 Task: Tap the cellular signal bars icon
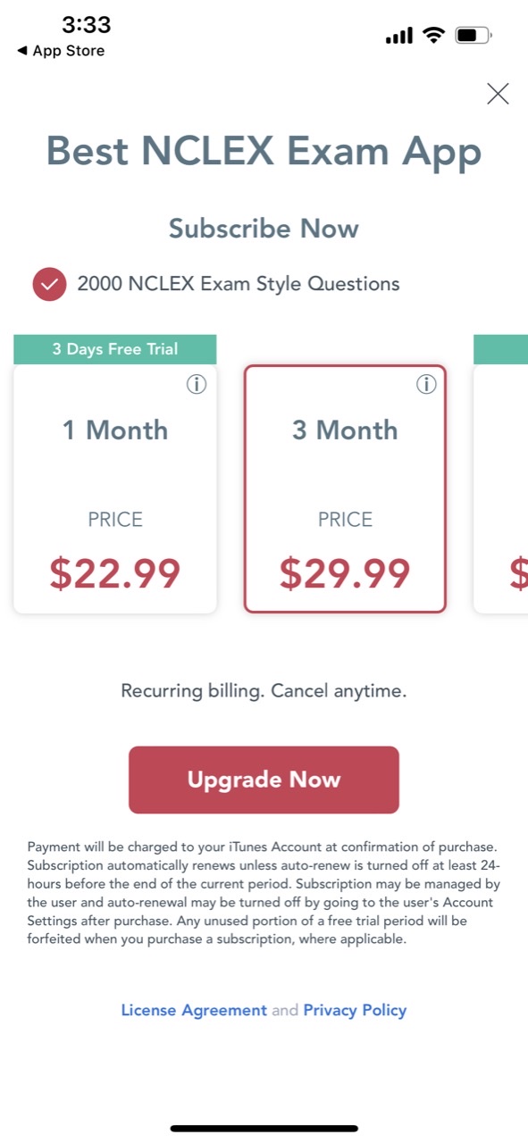[399, 36]
